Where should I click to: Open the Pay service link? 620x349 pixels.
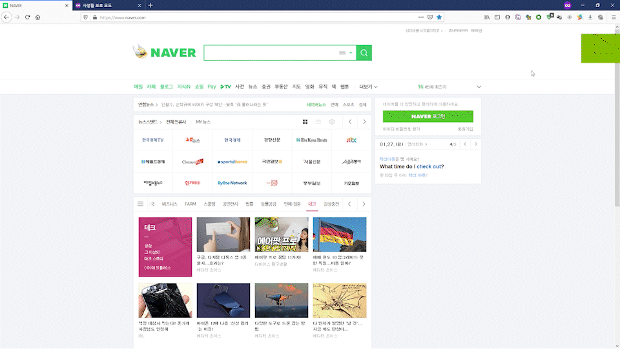[x=212, y=87]
